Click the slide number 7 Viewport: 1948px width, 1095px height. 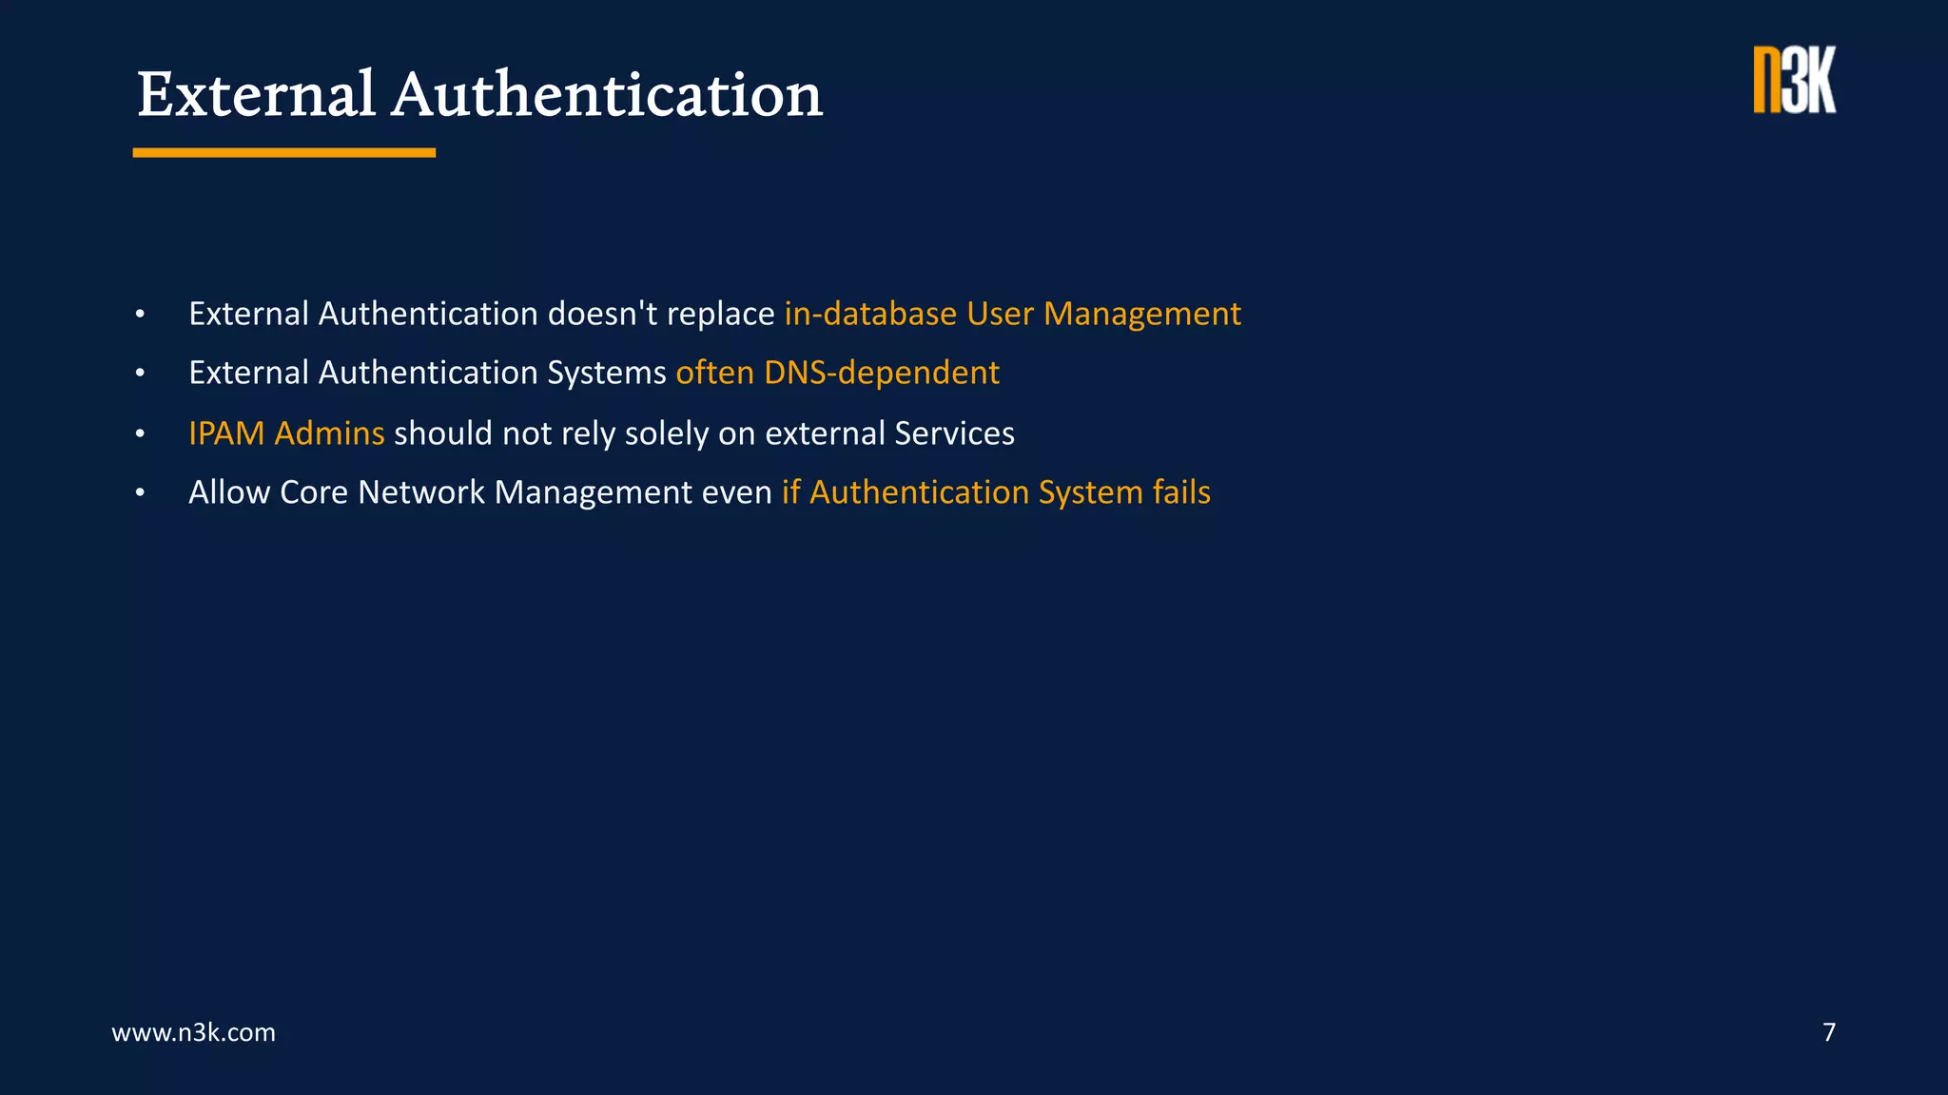click(1829, 1032)
